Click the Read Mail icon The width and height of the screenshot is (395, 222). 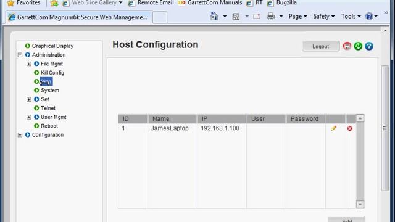(257, 17)
